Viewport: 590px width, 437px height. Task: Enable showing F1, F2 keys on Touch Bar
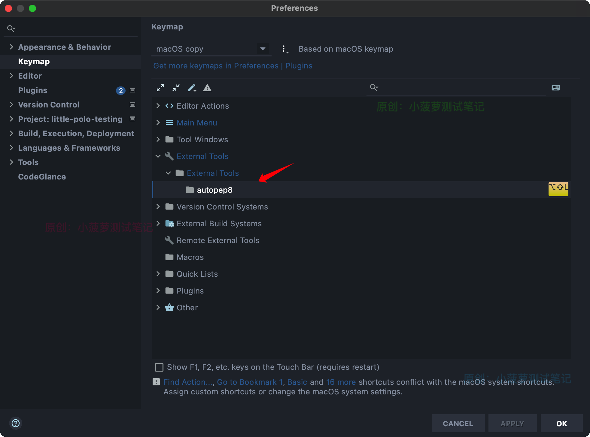point(159,367)
